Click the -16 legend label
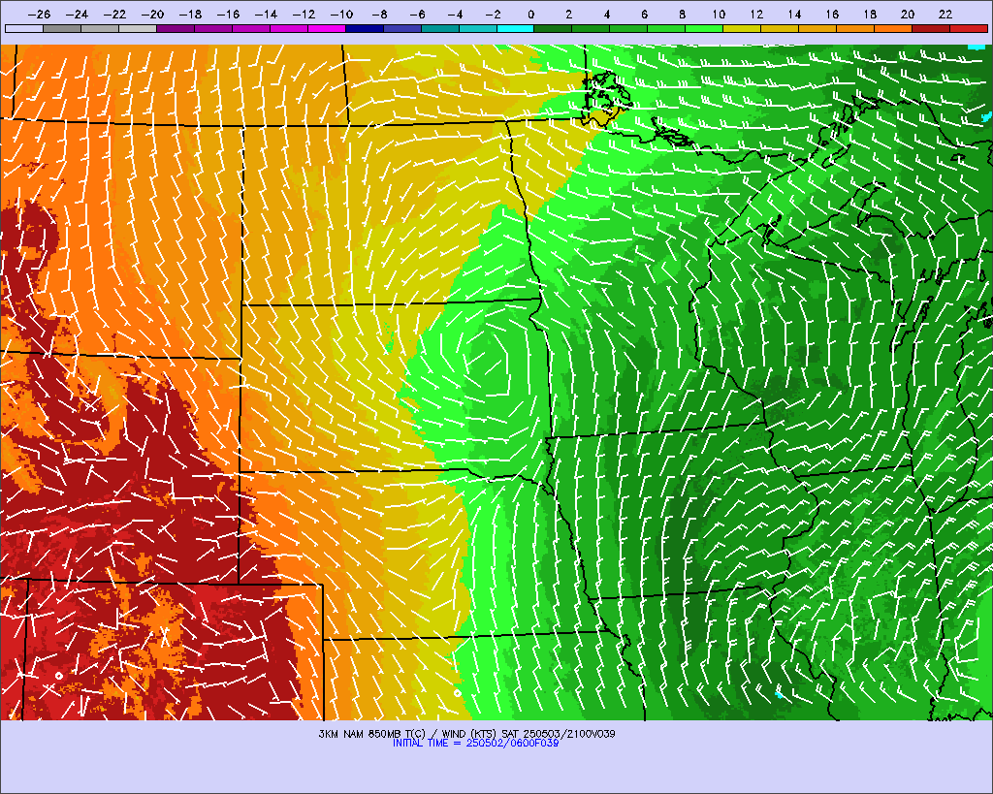 coord(228,14)
